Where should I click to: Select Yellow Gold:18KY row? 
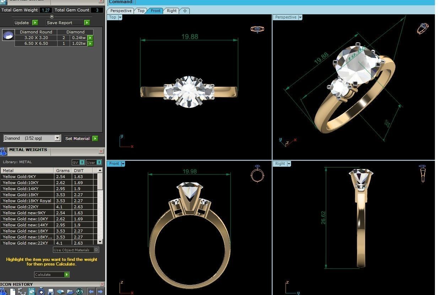[49, 194]
